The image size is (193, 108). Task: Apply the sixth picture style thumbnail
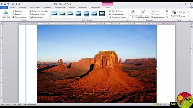coord(94,13)
